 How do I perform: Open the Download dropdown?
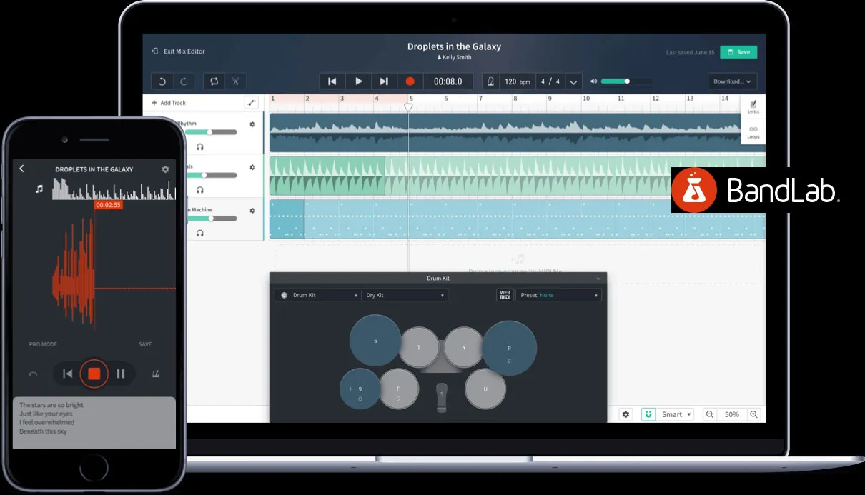point(733,81)
